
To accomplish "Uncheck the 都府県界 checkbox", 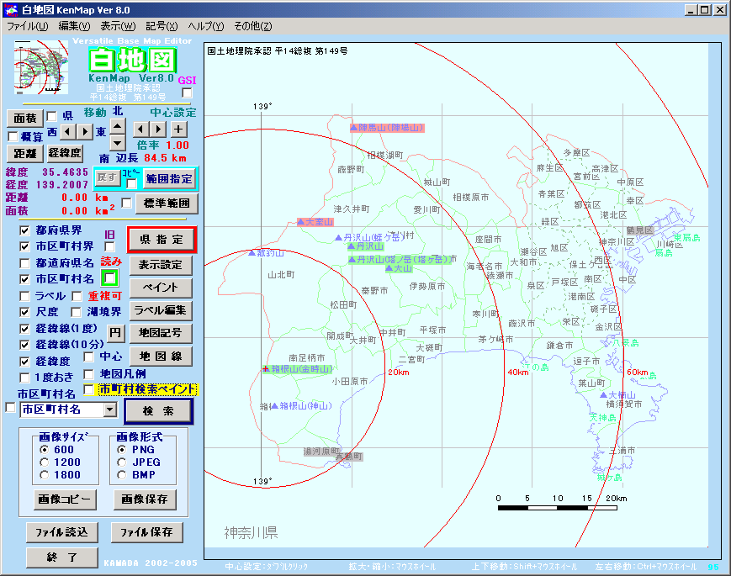I will tap(24, 230).
